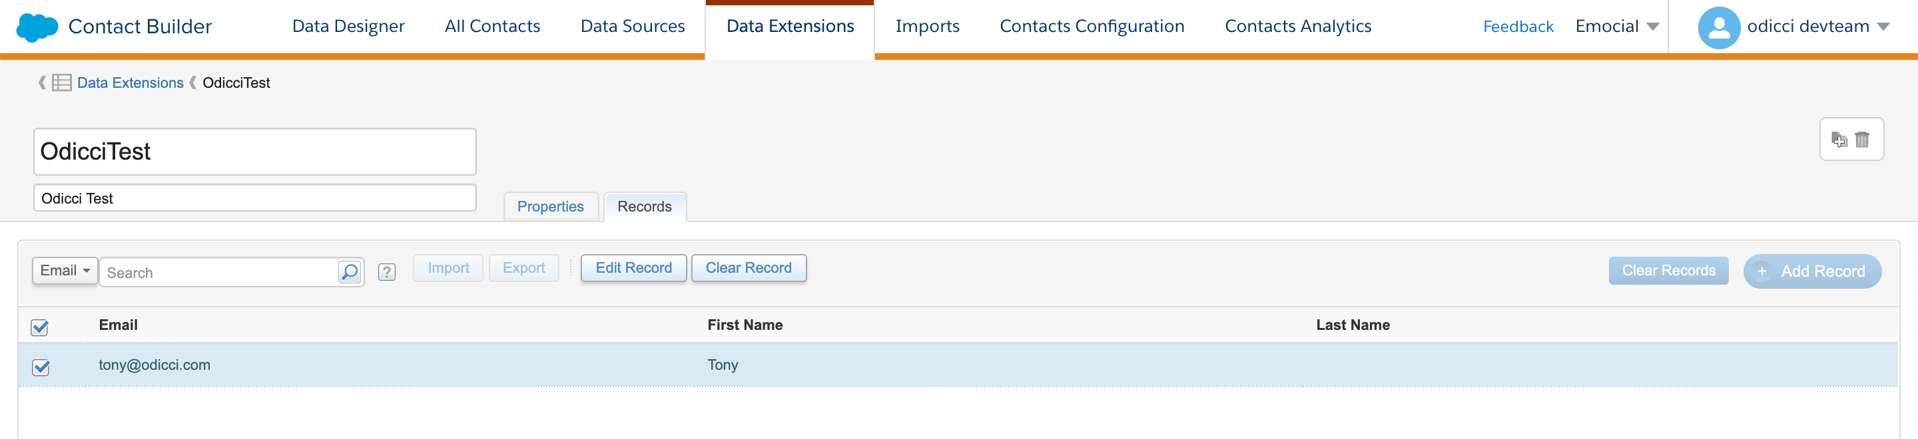Toggle the select-all checkbox in header
The height and width of the screenshot is (439, 1918).
coord(40,327)
